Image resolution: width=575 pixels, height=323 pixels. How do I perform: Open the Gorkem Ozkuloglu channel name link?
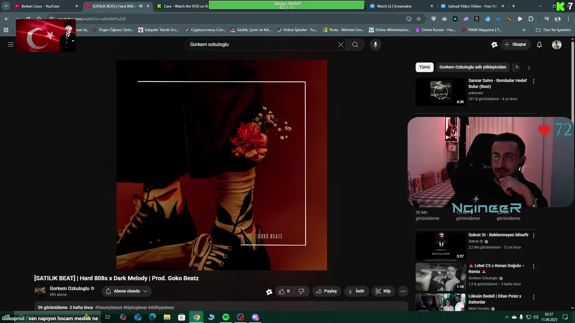click(x=70, y=288)
